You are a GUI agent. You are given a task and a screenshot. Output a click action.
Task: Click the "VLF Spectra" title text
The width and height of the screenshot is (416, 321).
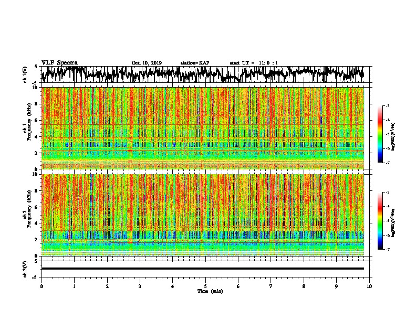(59, 63)
